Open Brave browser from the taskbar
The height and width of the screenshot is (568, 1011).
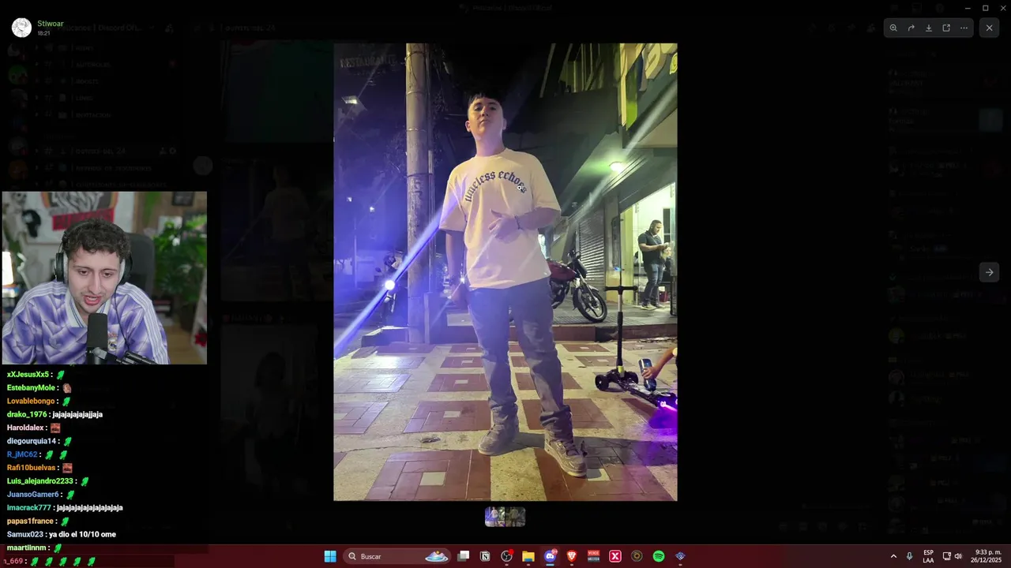coord(572,556)
